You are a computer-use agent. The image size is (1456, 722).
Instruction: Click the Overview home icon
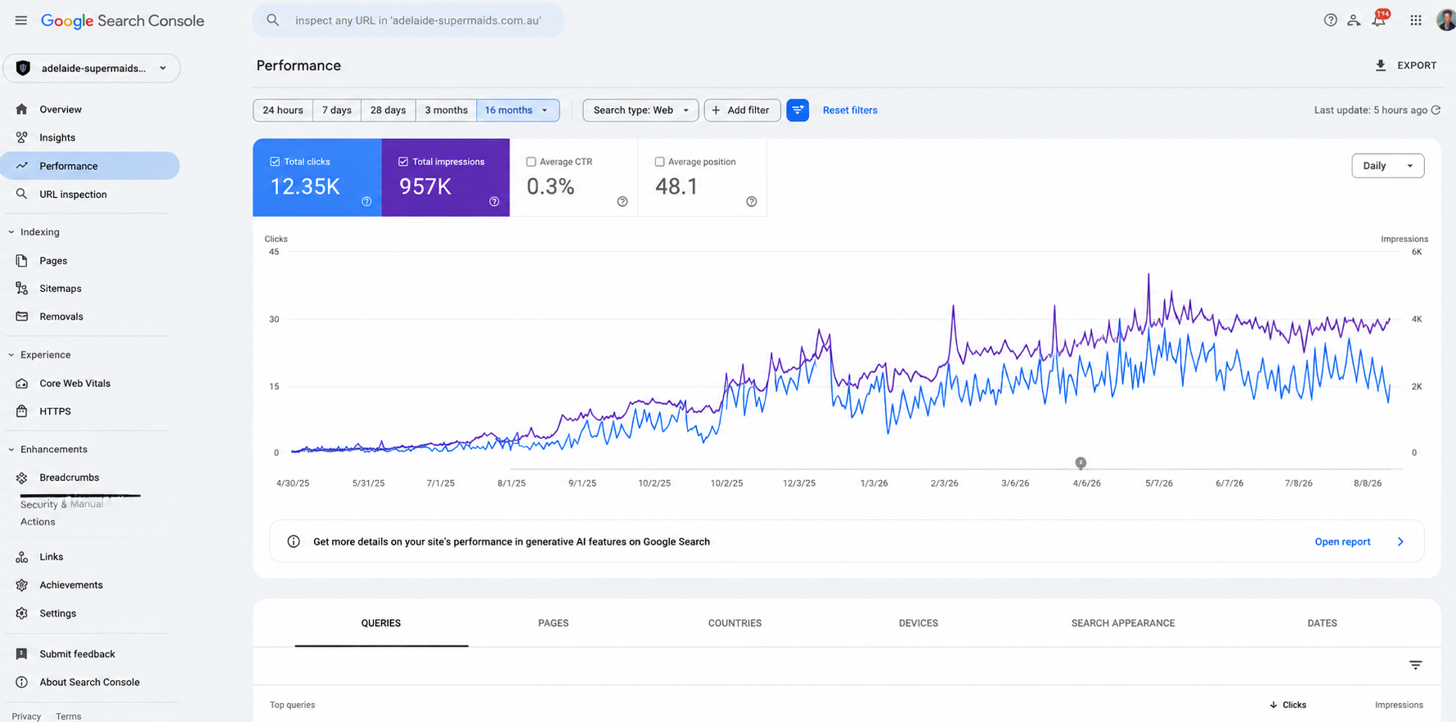(22, 110)
